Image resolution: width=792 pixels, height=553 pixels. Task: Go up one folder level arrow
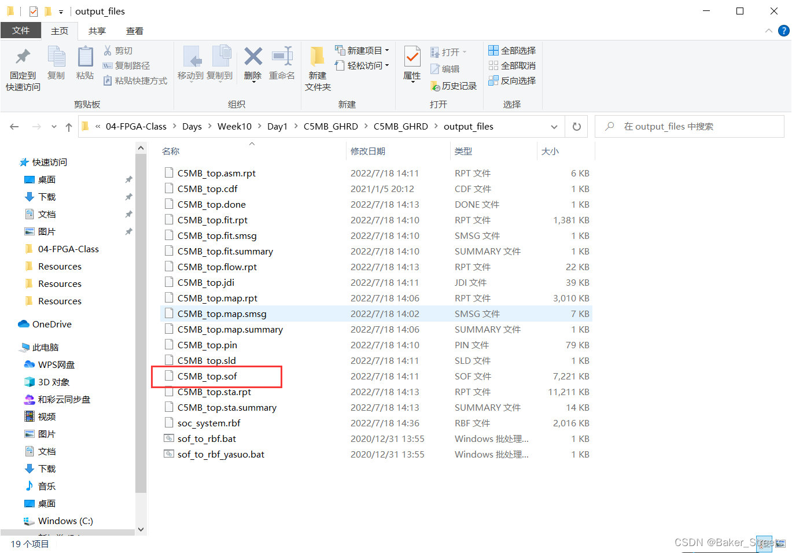(69, 127)
